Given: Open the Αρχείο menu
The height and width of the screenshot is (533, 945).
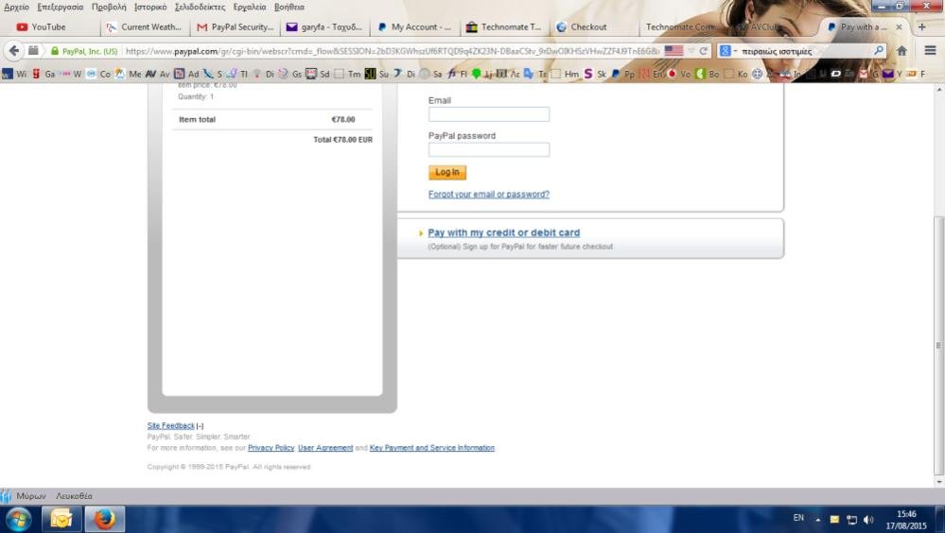Looking at the screenshot, I should click(x=17, y=8).
